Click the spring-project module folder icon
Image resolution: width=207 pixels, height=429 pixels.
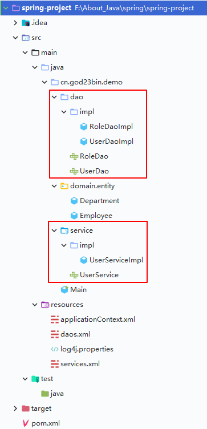16,7
